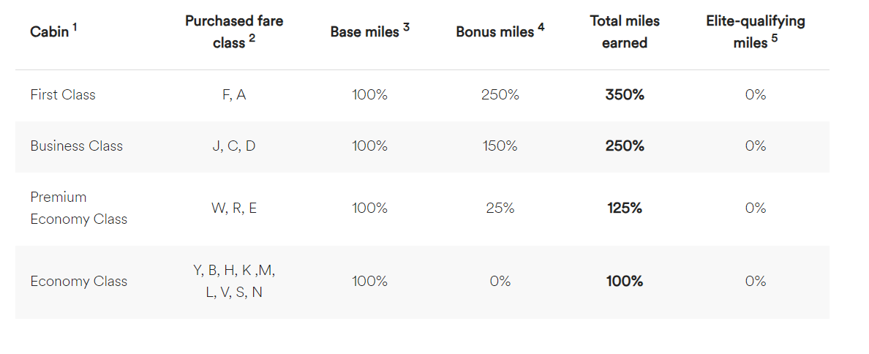Click the "F, A" fare class cell

(234, 94)
